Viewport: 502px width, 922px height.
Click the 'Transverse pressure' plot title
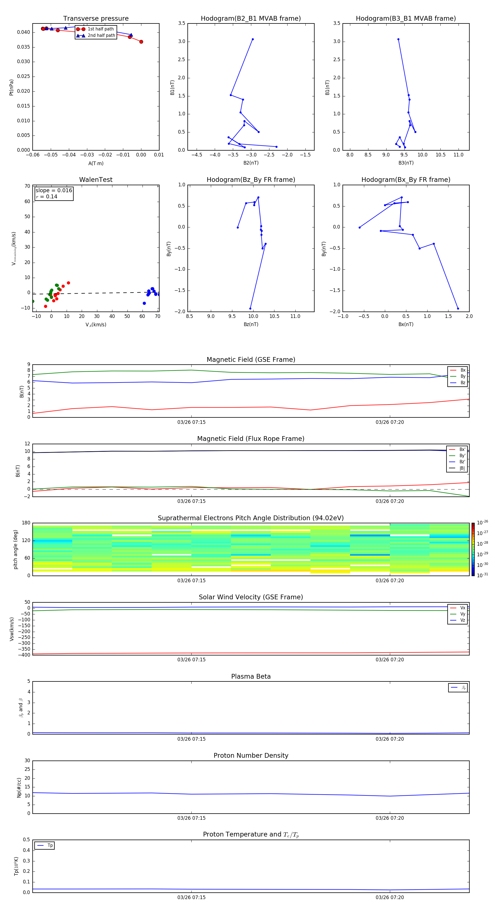96,19
